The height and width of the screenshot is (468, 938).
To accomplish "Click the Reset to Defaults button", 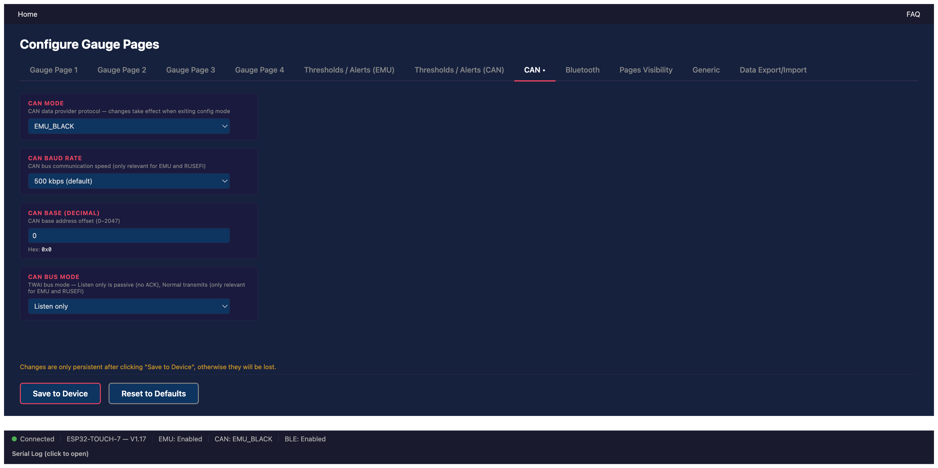I will 153,393.
